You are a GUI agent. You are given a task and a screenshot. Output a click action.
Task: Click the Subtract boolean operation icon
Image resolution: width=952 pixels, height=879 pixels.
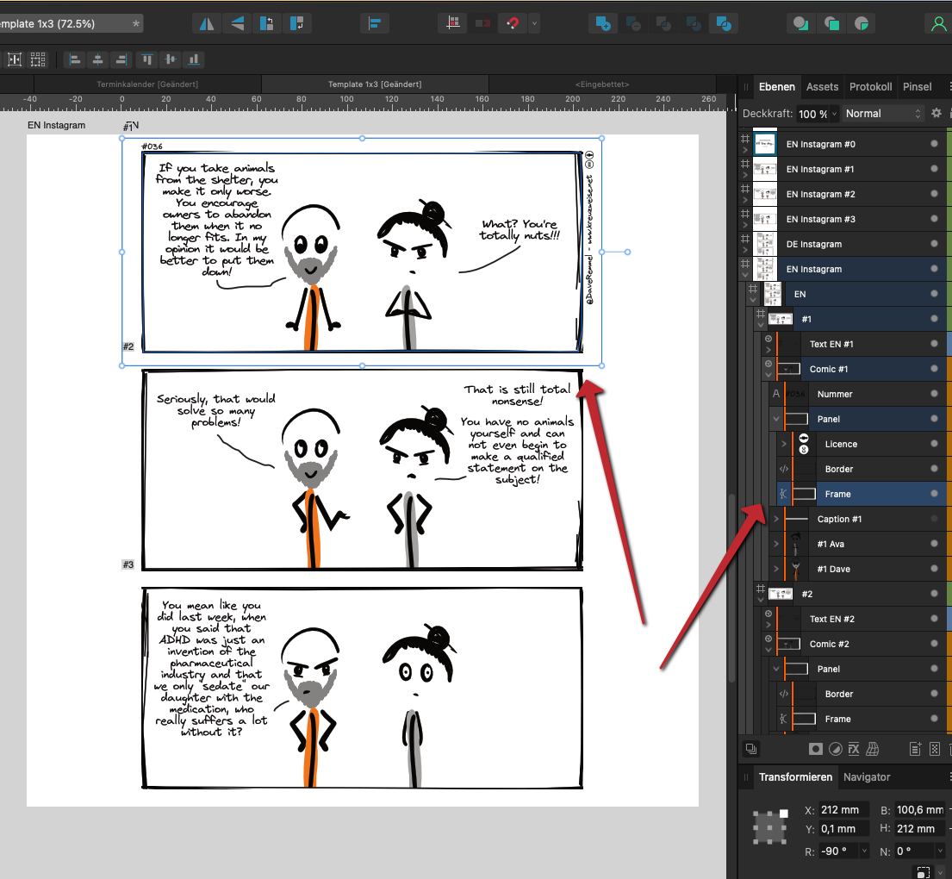click(x=633, y=23)
